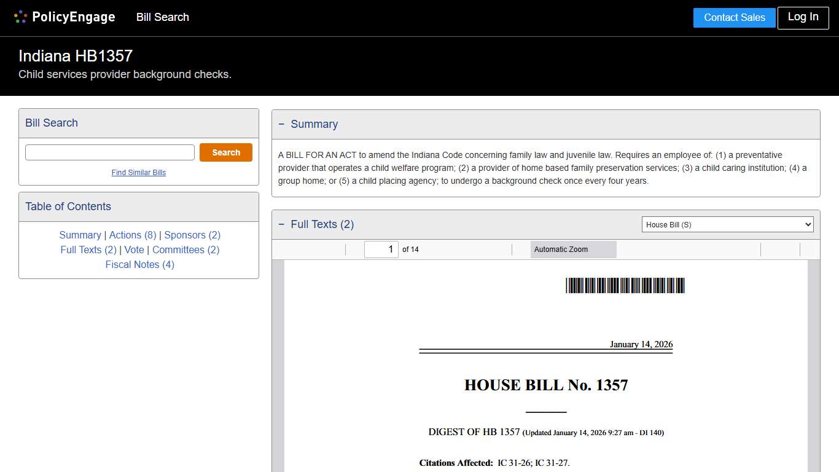Open the Summary table of contents link
The height and width of the screenshot is (472, 839).
pos(80,235)
